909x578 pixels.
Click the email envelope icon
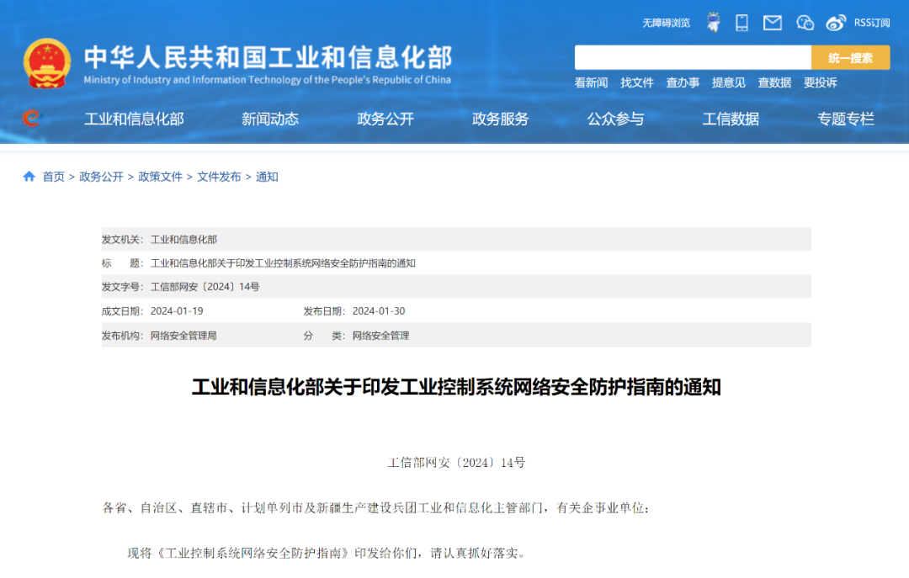coord(772,23)
